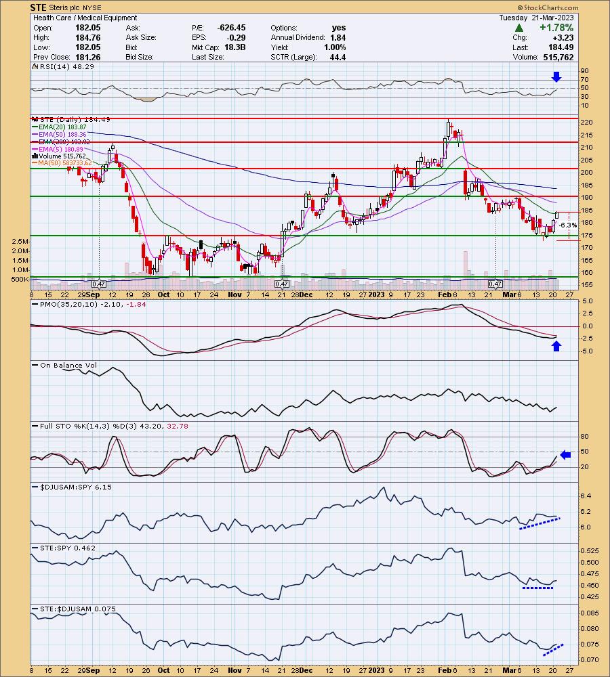Click the 0.47 dividend marker near Nov 21

pyautogui.click(x=282, y=284)
